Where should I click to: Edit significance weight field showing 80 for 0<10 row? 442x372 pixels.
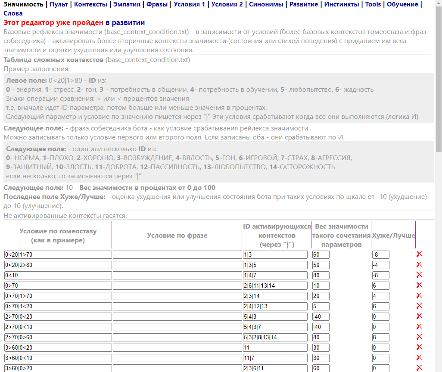pyautogui.click(x=321, y=276)
